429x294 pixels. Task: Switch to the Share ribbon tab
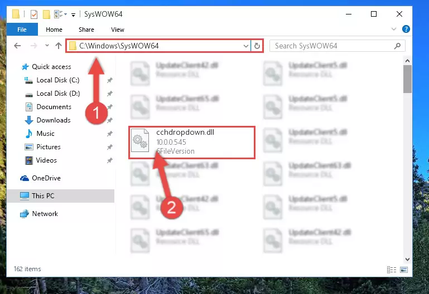tap(86, 30)
